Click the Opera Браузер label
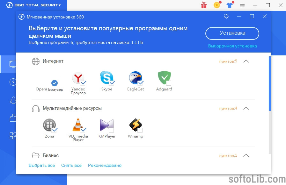This screenshot has height=185, width=286. [49, 89]
